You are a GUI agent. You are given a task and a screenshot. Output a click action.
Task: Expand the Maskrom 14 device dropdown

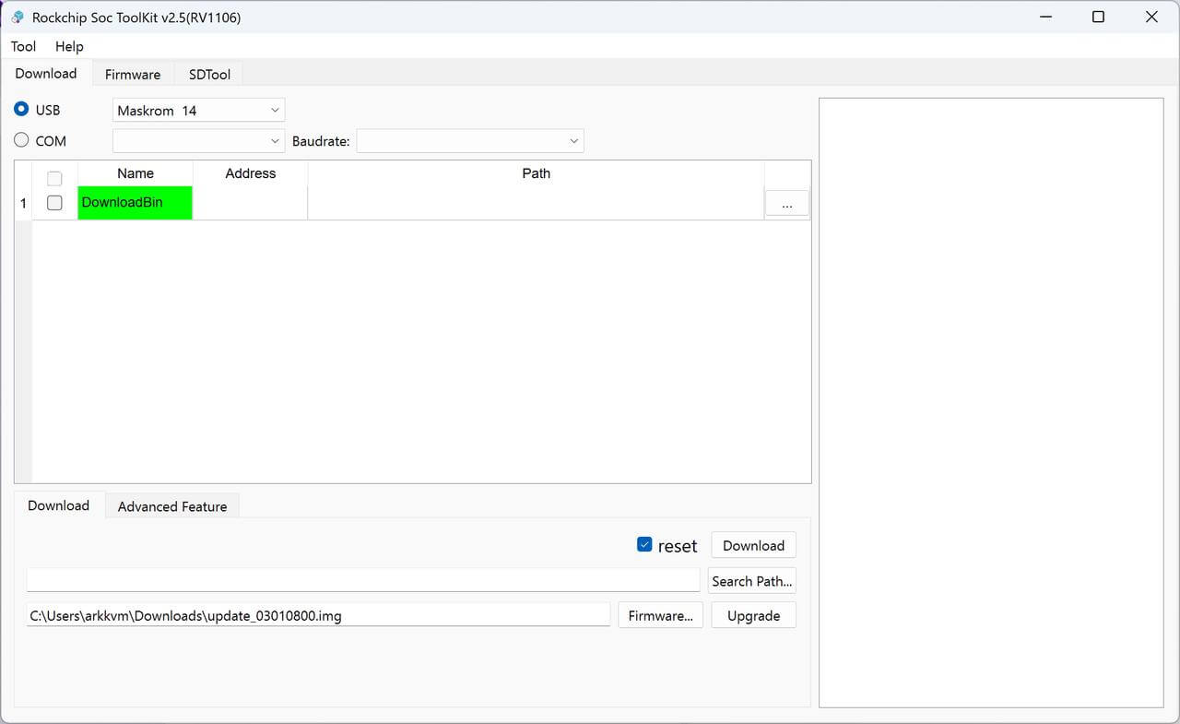pos(198,110)
